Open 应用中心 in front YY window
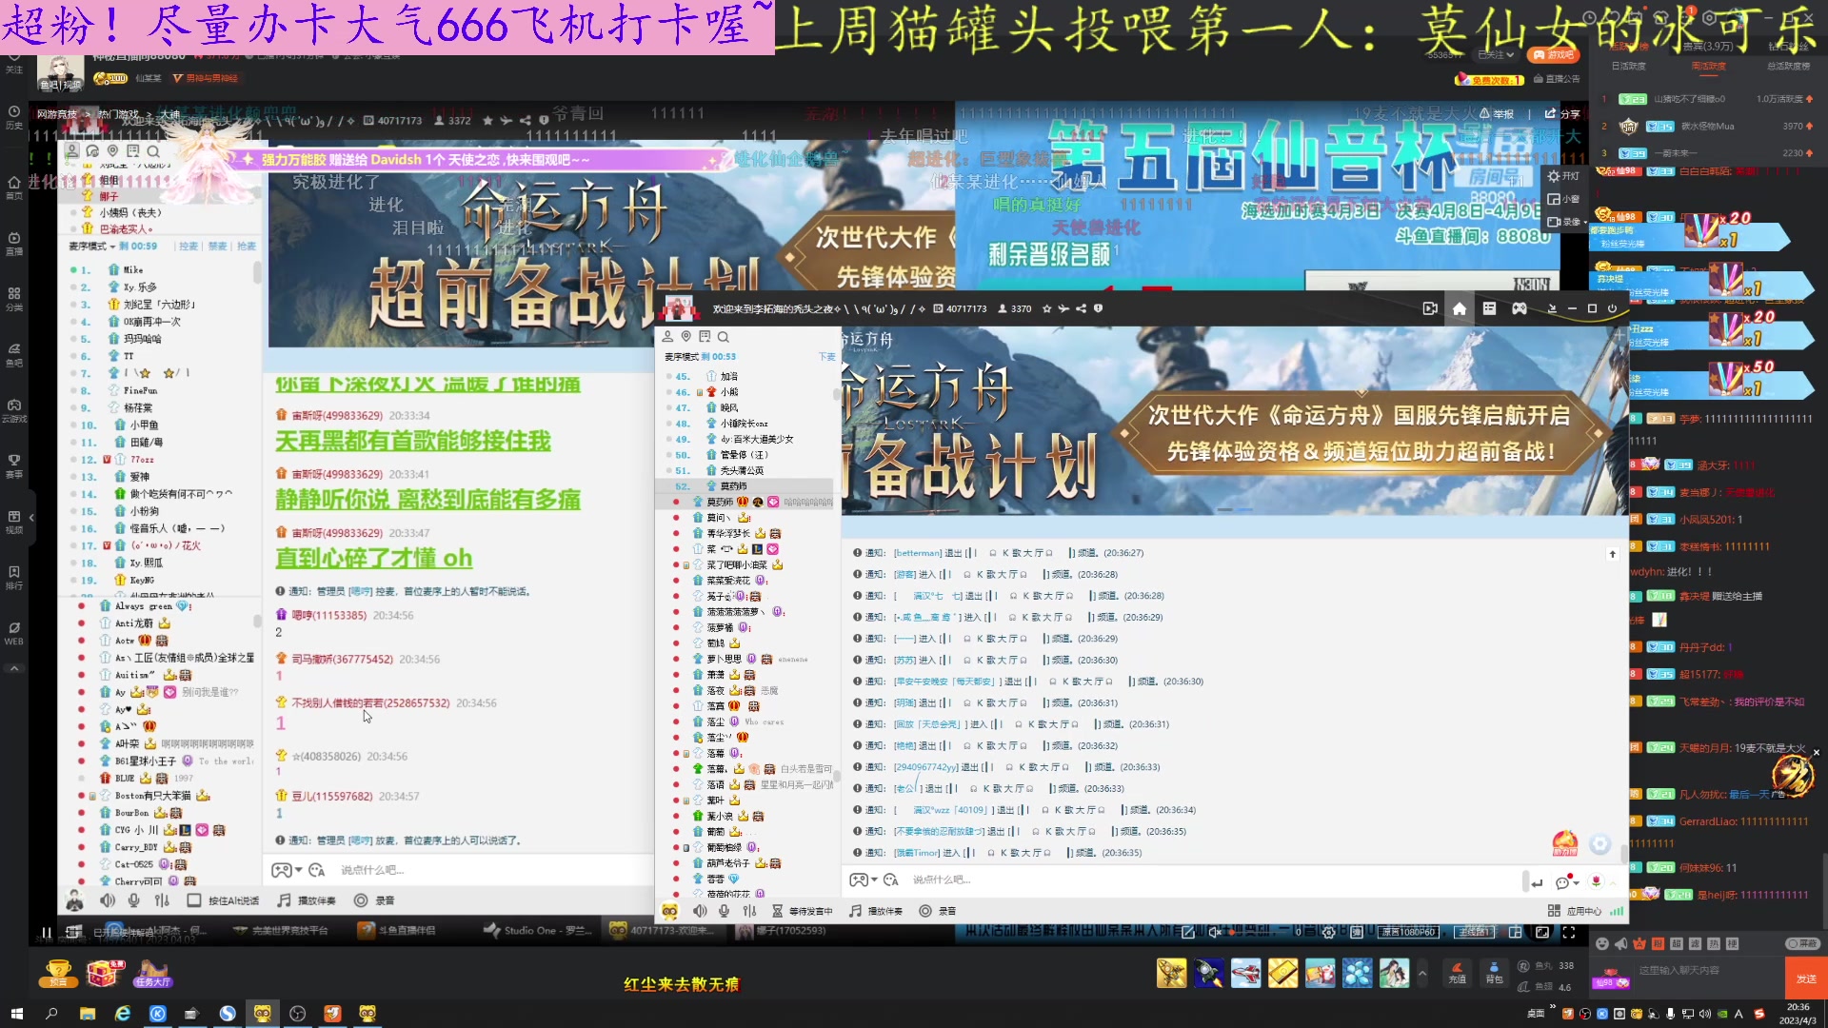 (x=1576, y=911)
